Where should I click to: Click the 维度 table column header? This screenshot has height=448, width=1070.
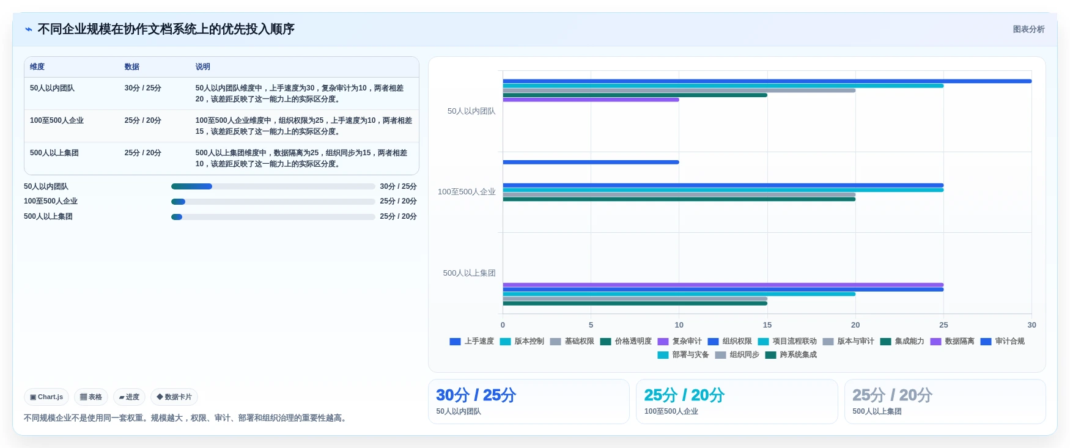coord(37,67)
